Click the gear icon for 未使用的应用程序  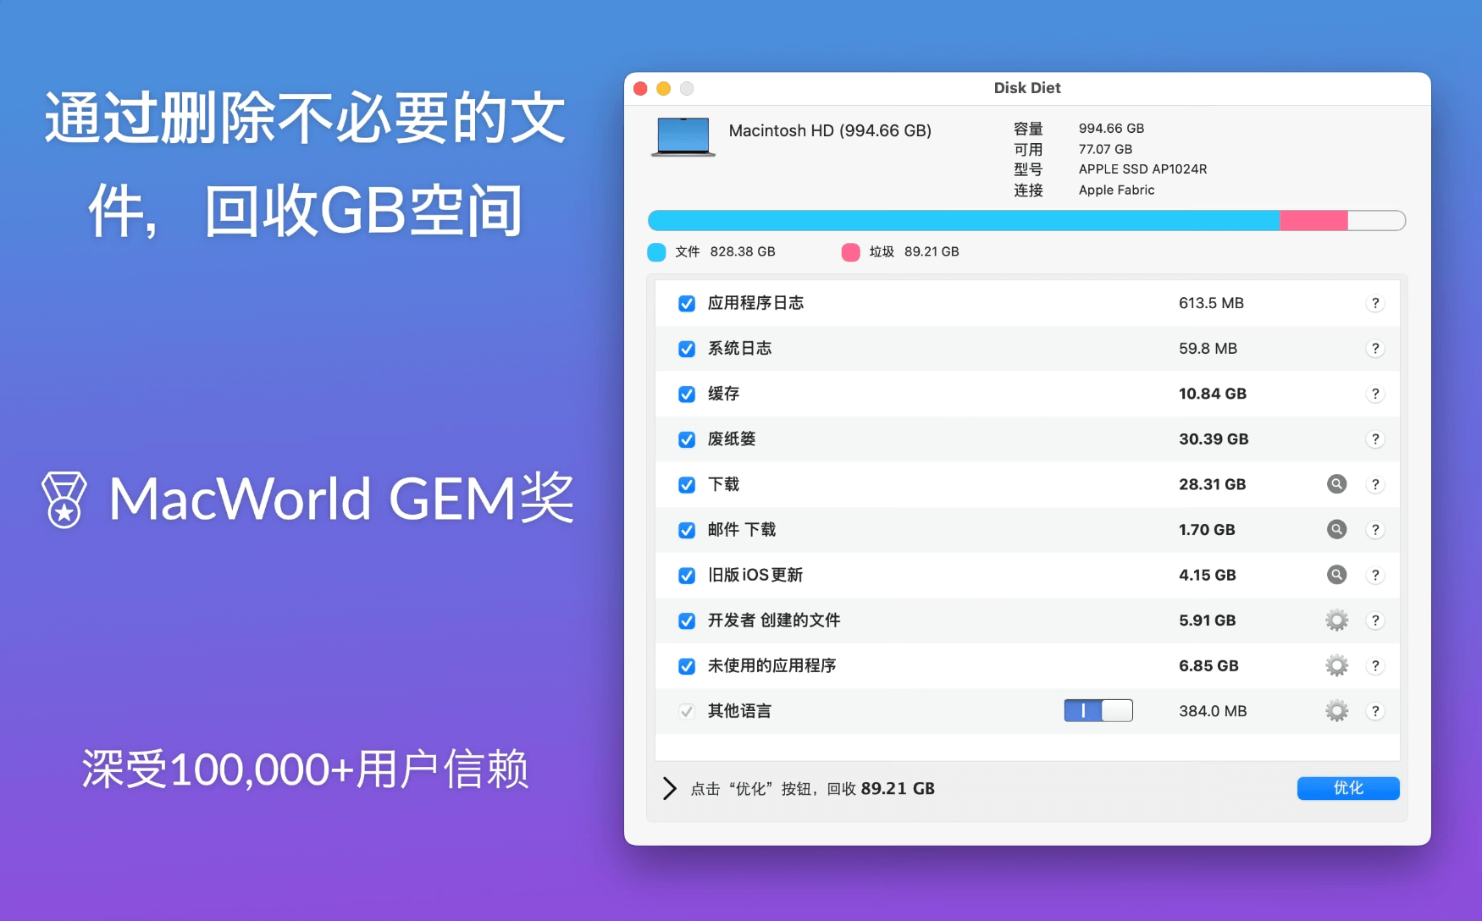[x=1336, y=665]
